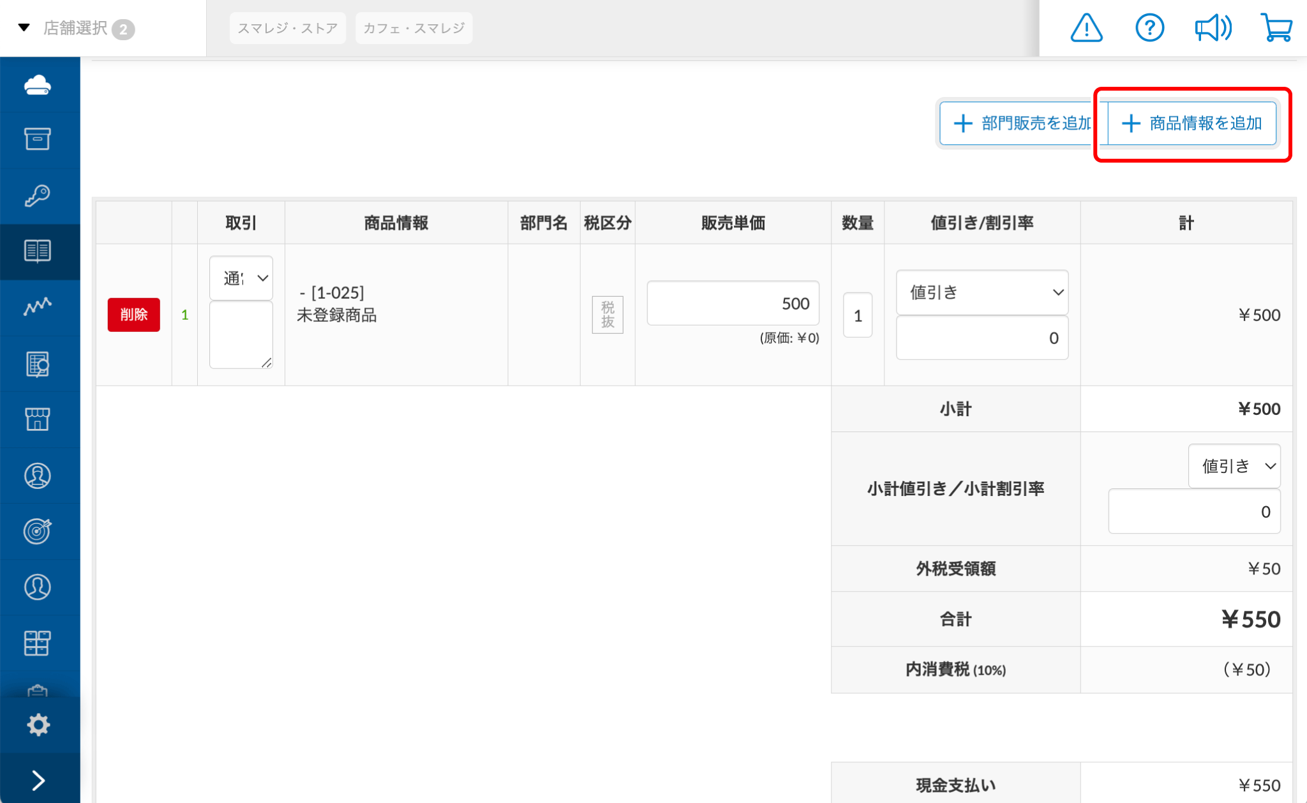This screenshot has width=1307, height=803.
Task: Click the warning triangle alert icon
Action: pyautogui.click(x=1086, y=28)
